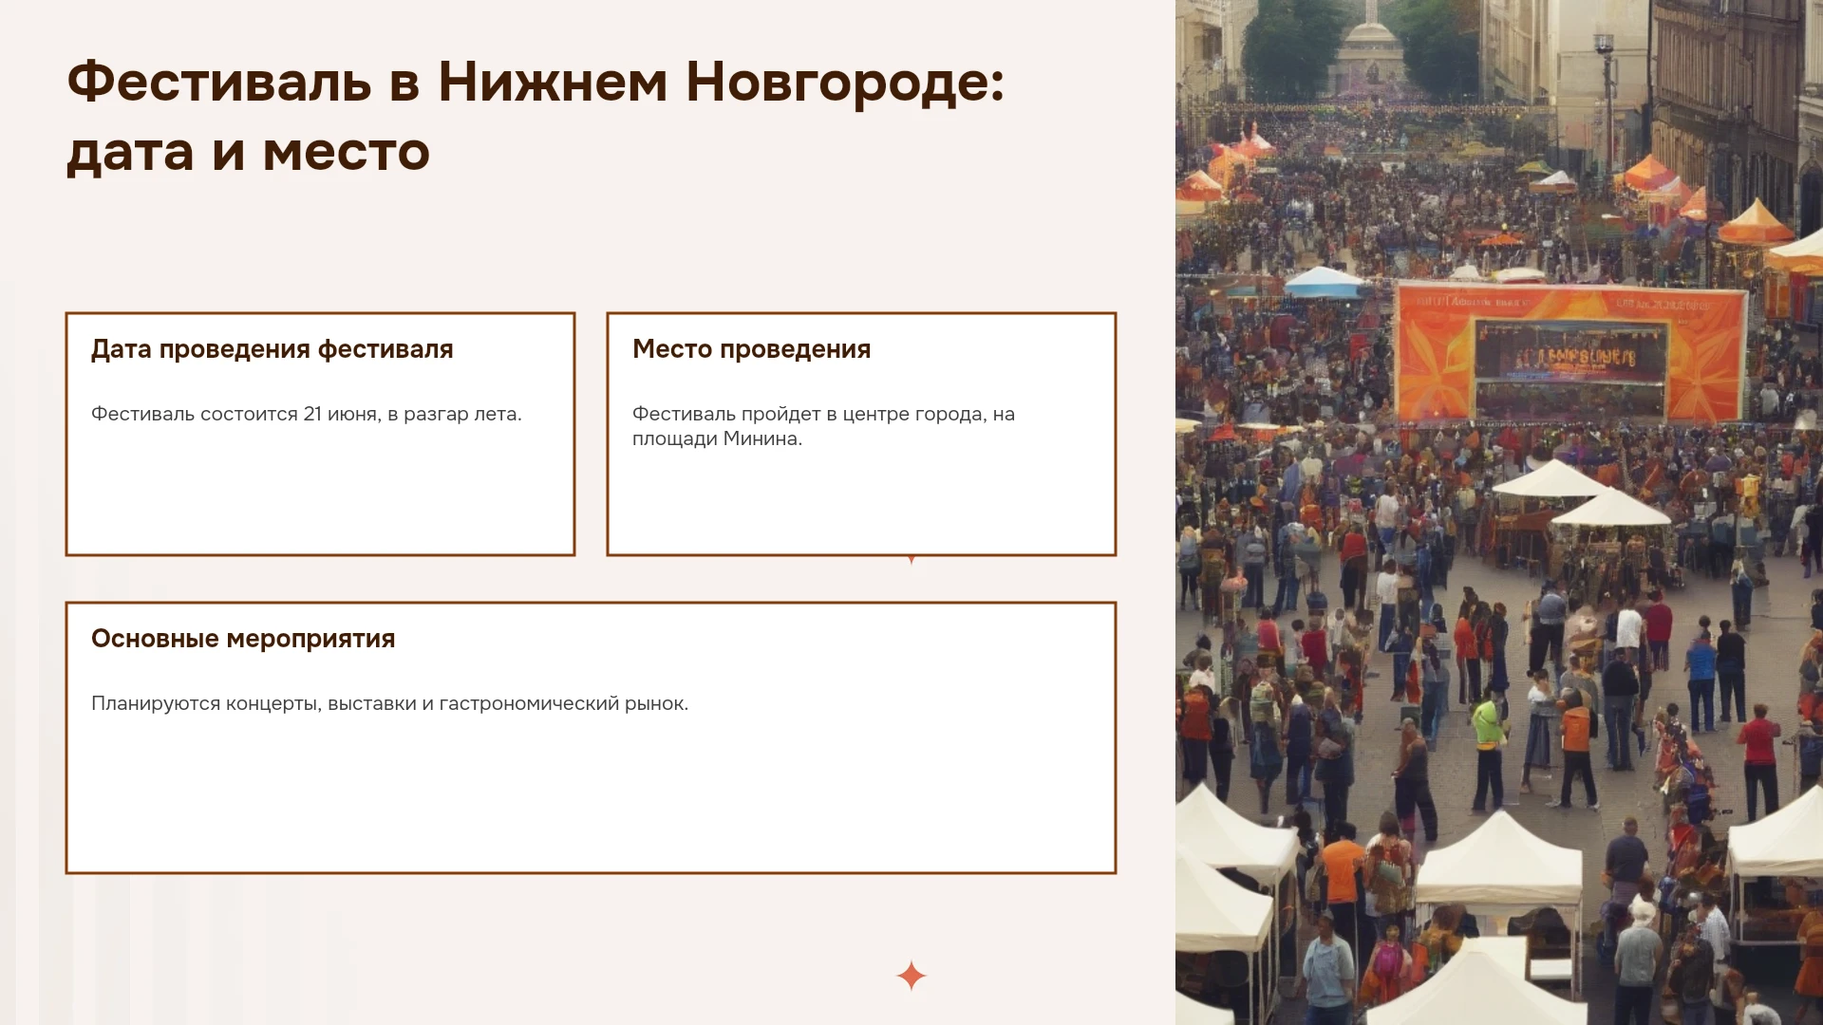
Task: Select the main events card box
Action: [x=591, y=737]
